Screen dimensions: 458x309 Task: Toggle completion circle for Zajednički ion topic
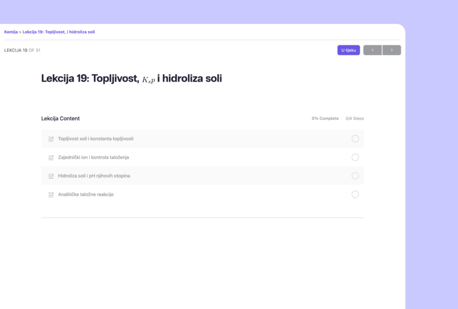tap(355, 157)
